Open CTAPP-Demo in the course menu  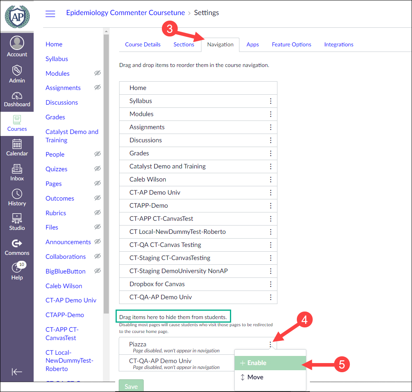tap(65, 315)
